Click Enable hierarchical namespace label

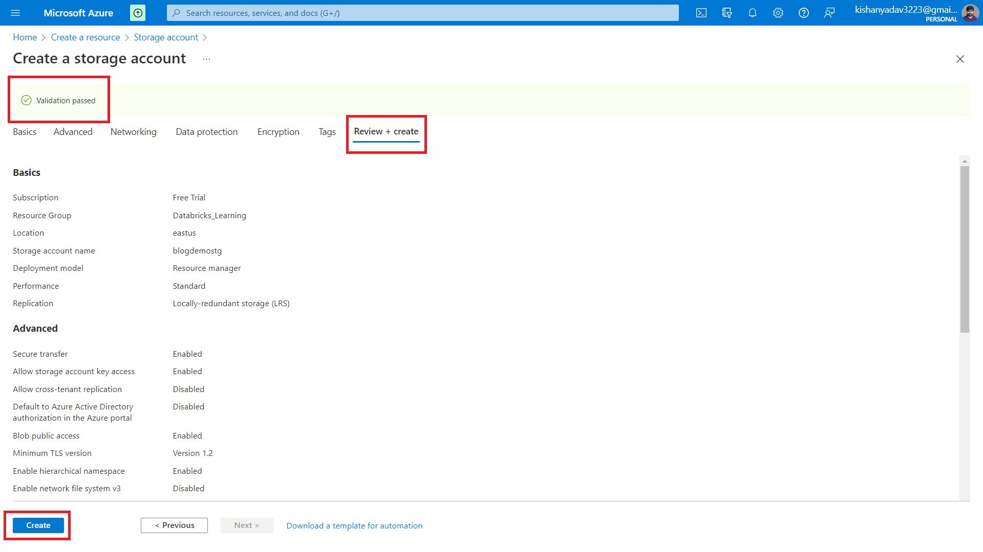(x=69, y=471)
